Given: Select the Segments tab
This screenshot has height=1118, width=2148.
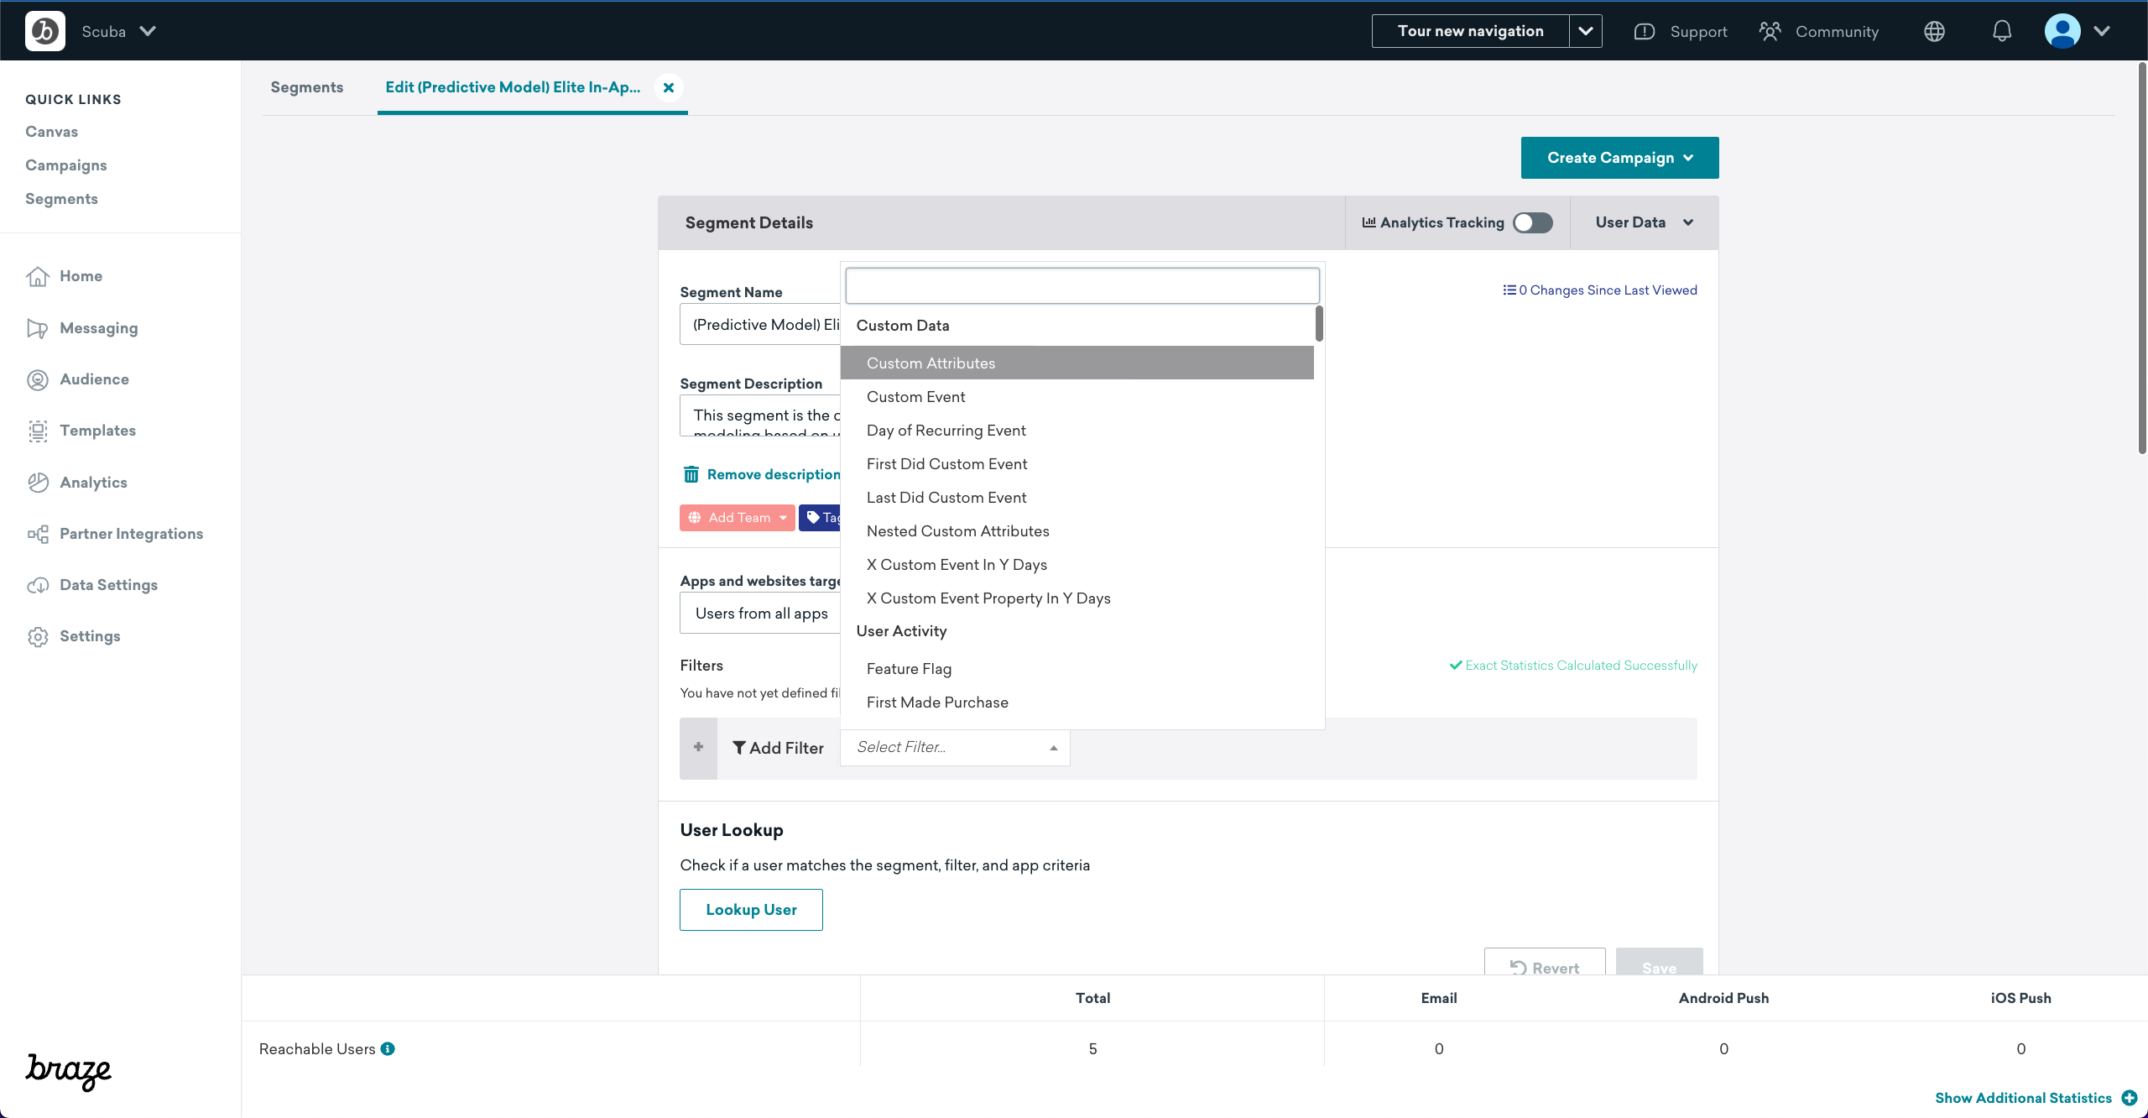Looking at the screenshot, I should pyautogui.click(x=307, y=88).
